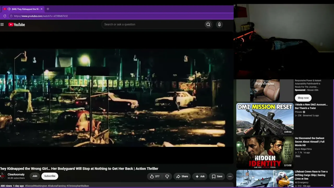The width and height of the screenshot is (334, 188).
Task: Visit the Black Ridge Films channel
Action: click(303, 149)
